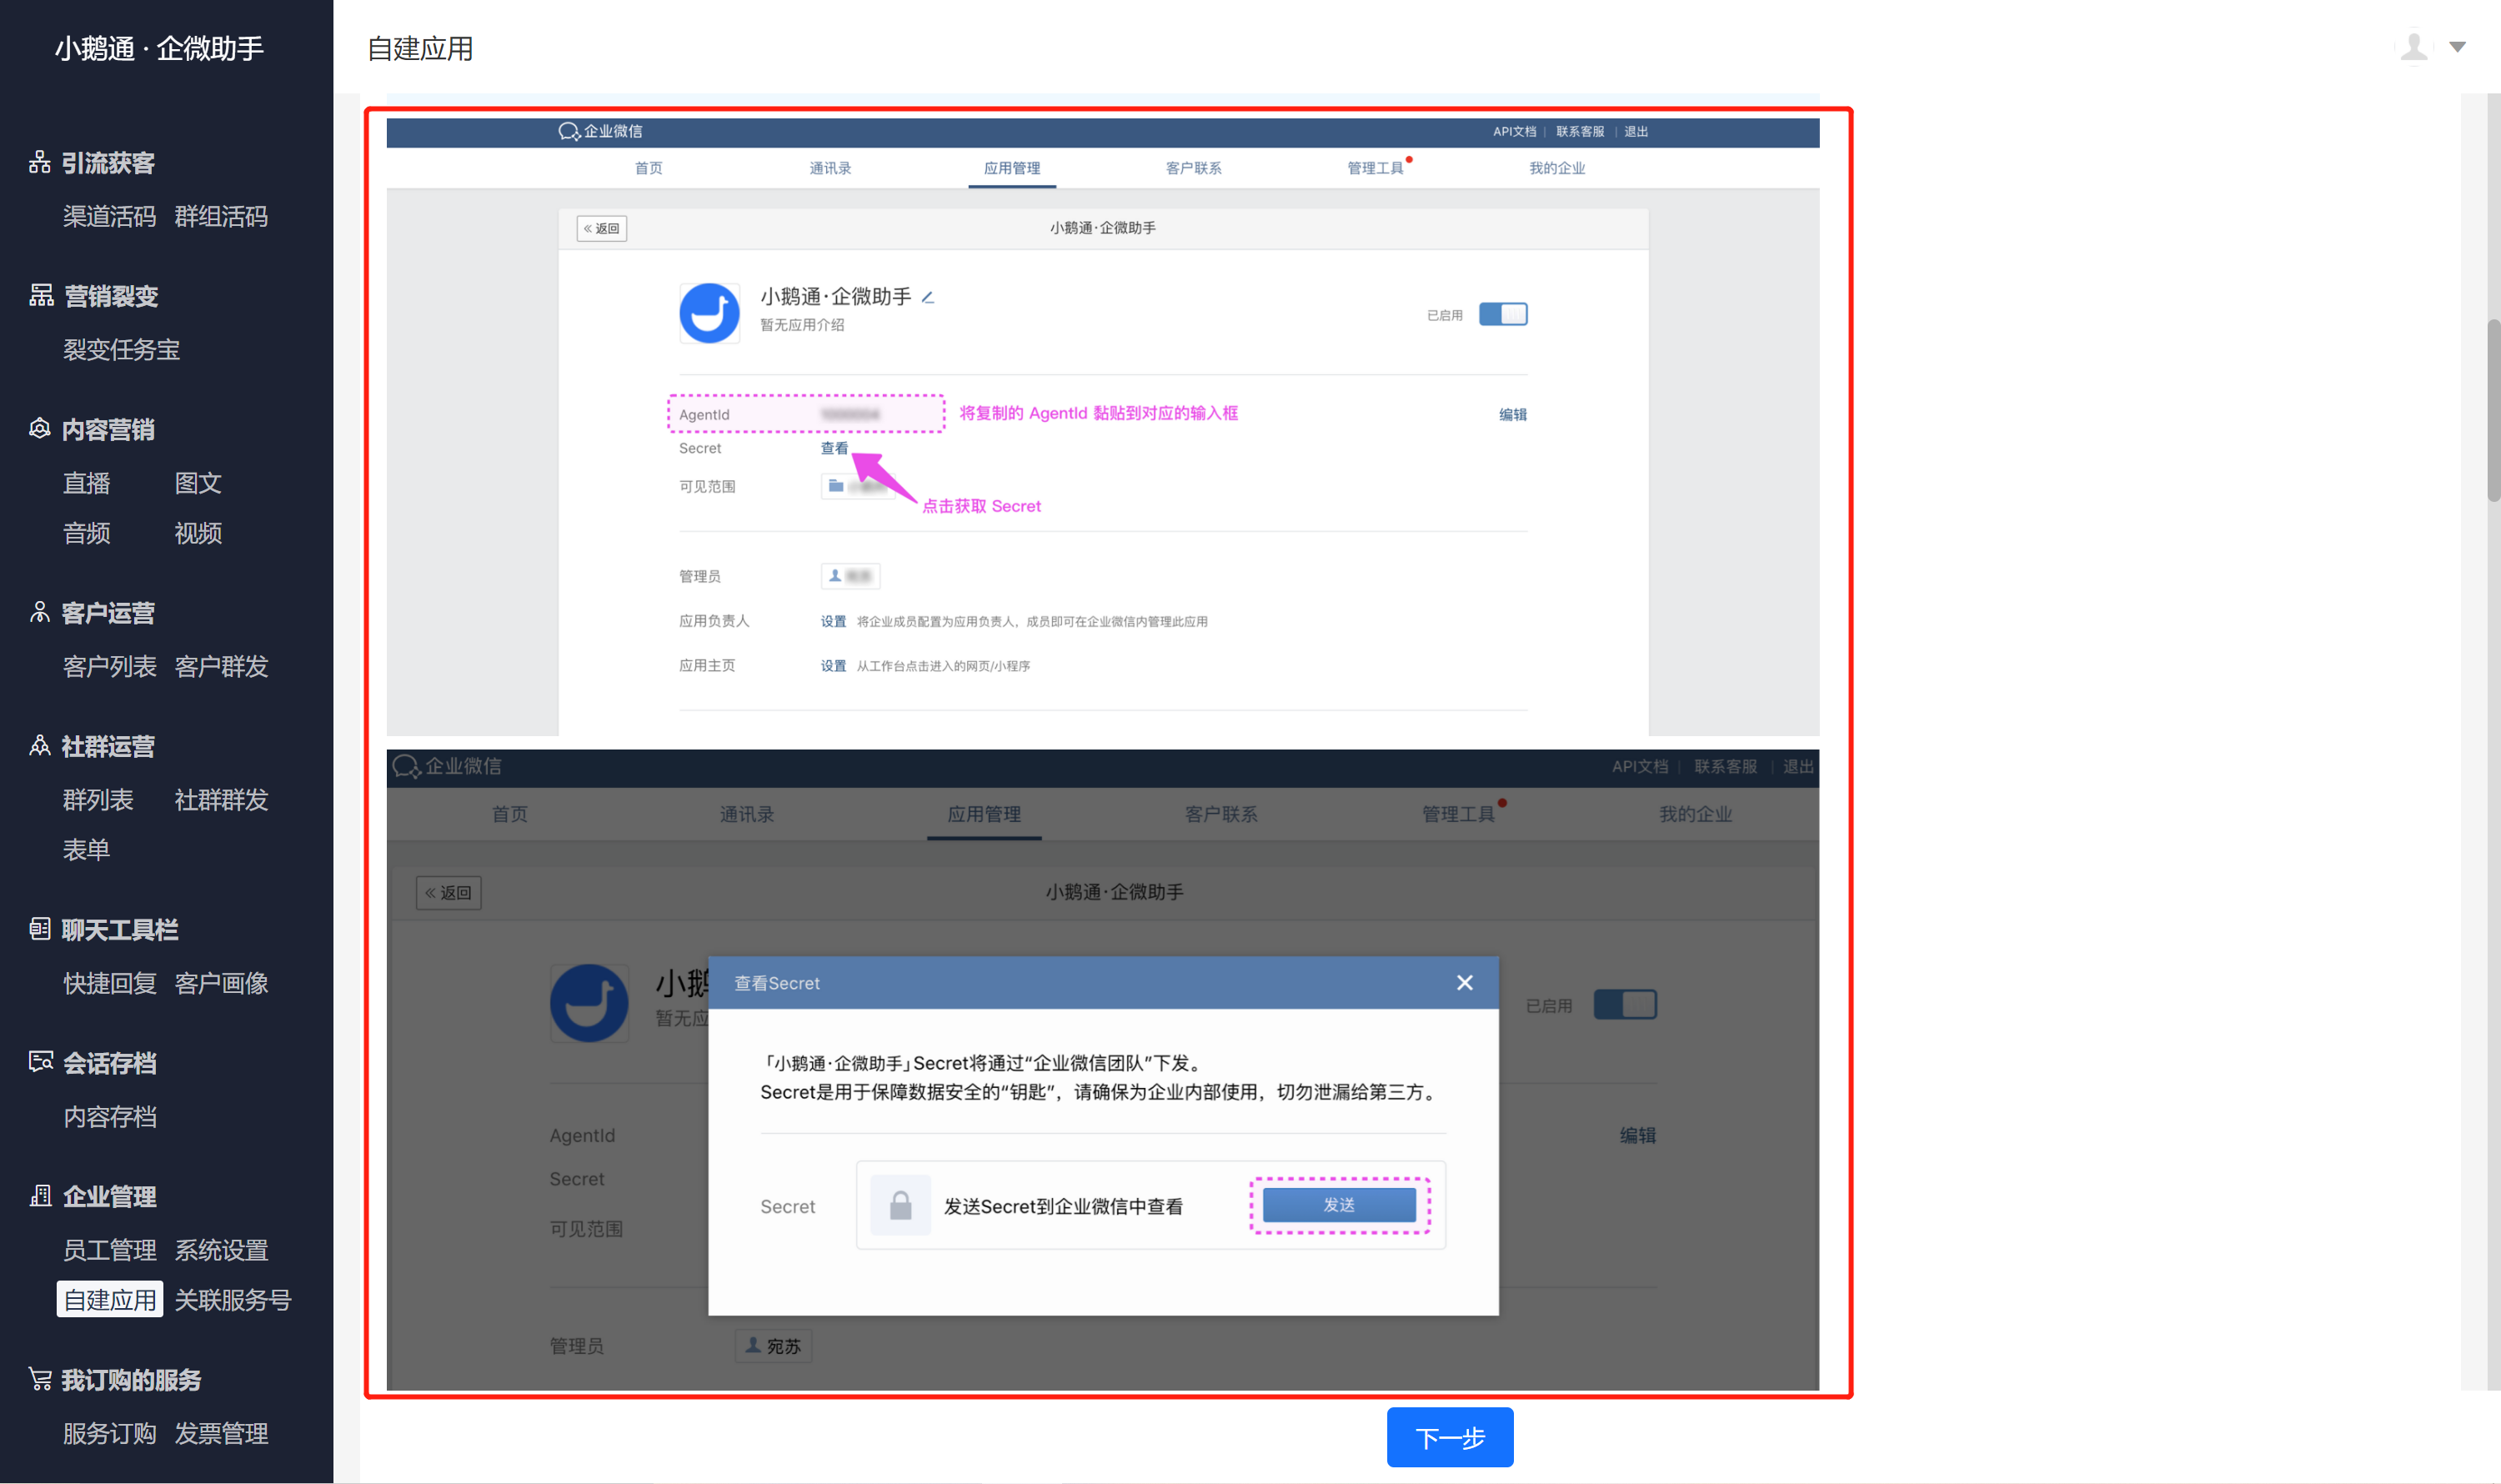2501x1484 pixels.
Task: Click the page vertical scrollbar thumb
Action: (x=2494, y=410)
